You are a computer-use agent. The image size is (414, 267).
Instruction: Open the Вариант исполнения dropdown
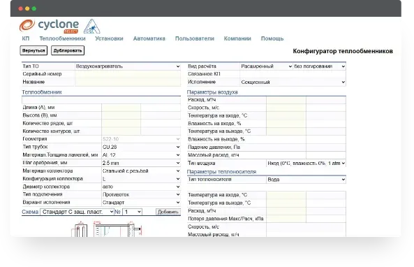[141, 203]
